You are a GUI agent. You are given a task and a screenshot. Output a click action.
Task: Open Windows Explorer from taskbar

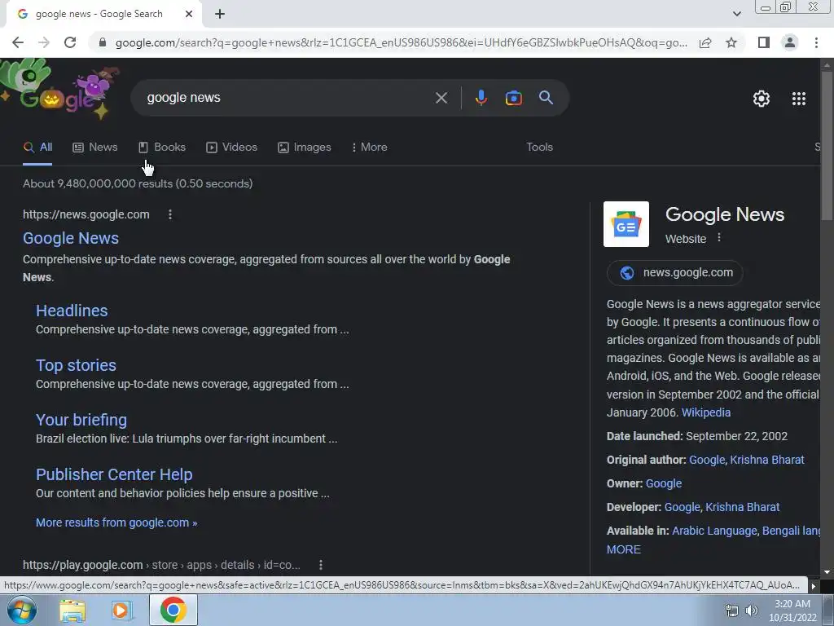pyautogui.click(x=72, y=611)
